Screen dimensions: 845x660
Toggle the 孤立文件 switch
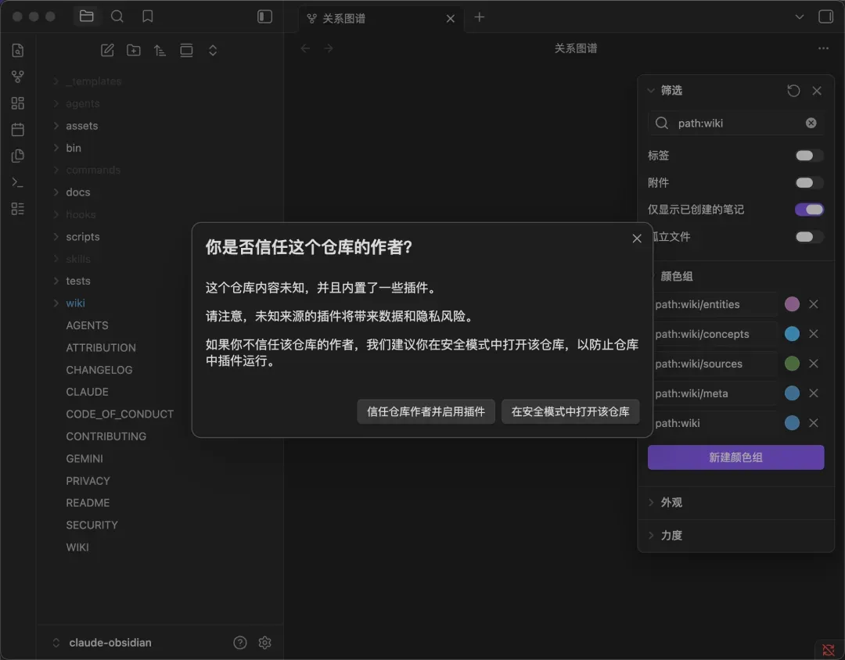[810, 236]
